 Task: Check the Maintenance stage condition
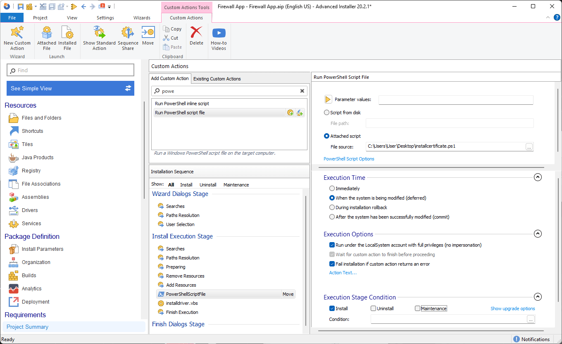[417, 309]
